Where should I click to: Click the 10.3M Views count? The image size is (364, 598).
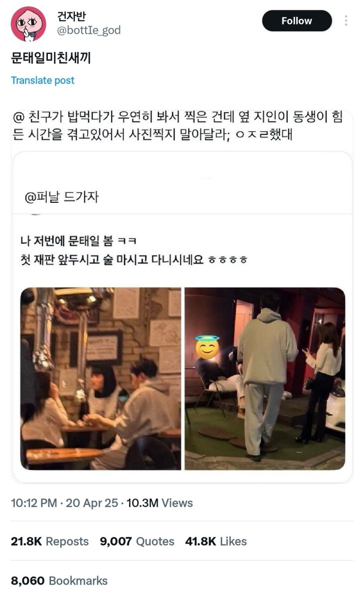[160, 503]
